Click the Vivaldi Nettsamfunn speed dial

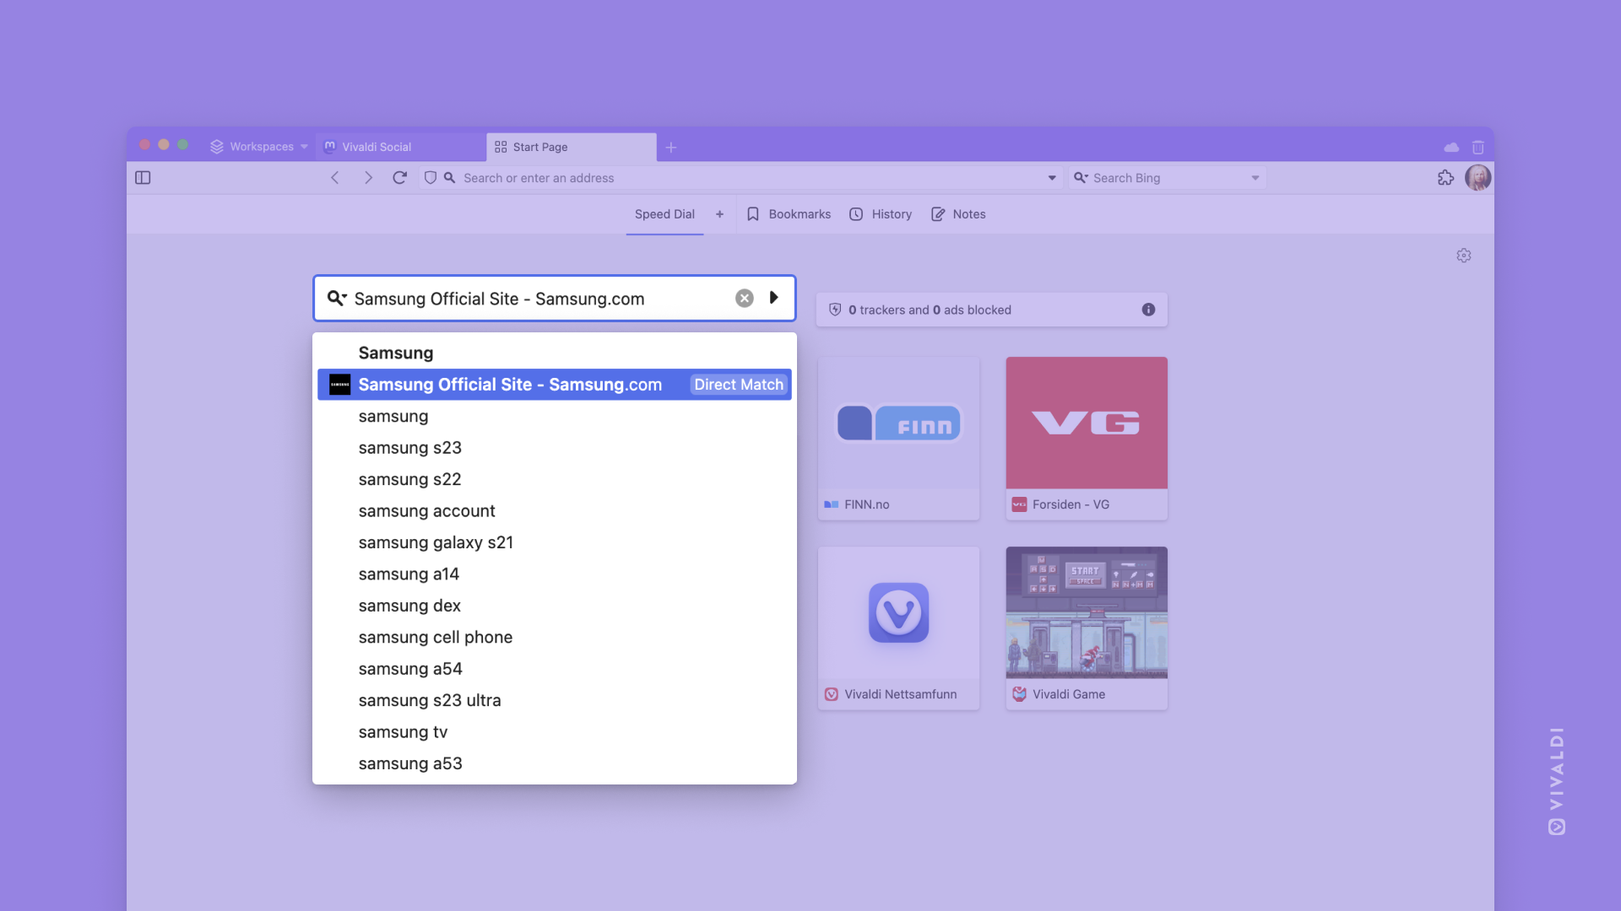coord(897,626)
